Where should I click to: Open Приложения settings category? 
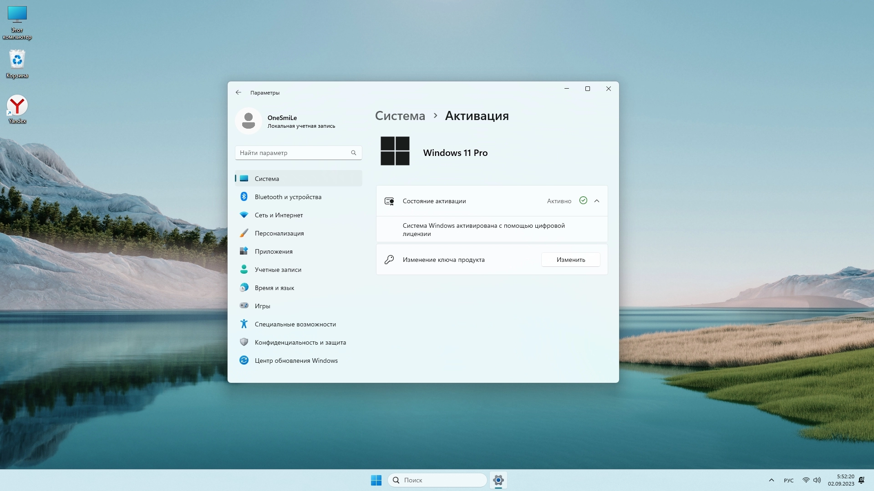coord(273,251)
